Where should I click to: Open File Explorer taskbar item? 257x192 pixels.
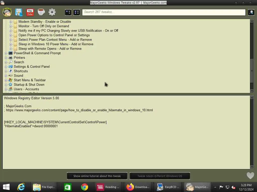tap(44, 187)
